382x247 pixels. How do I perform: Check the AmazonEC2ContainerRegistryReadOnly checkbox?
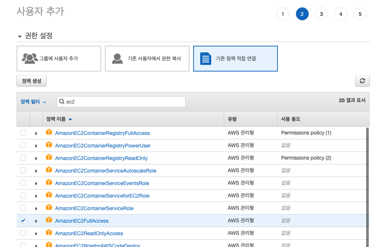coord(23,158)
